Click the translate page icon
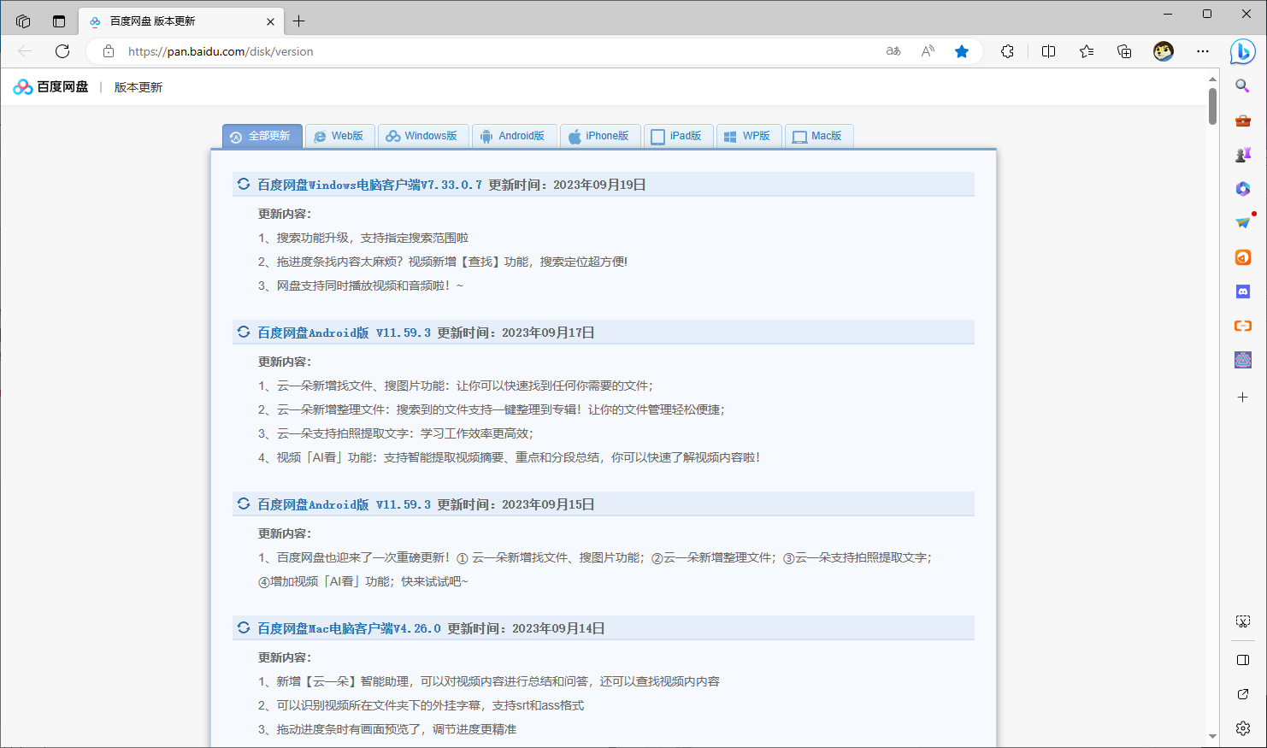This screenshot has width=1267, height=748. 893,51
